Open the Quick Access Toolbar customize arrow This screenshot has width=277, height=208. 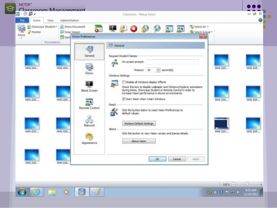coord(35,14)
